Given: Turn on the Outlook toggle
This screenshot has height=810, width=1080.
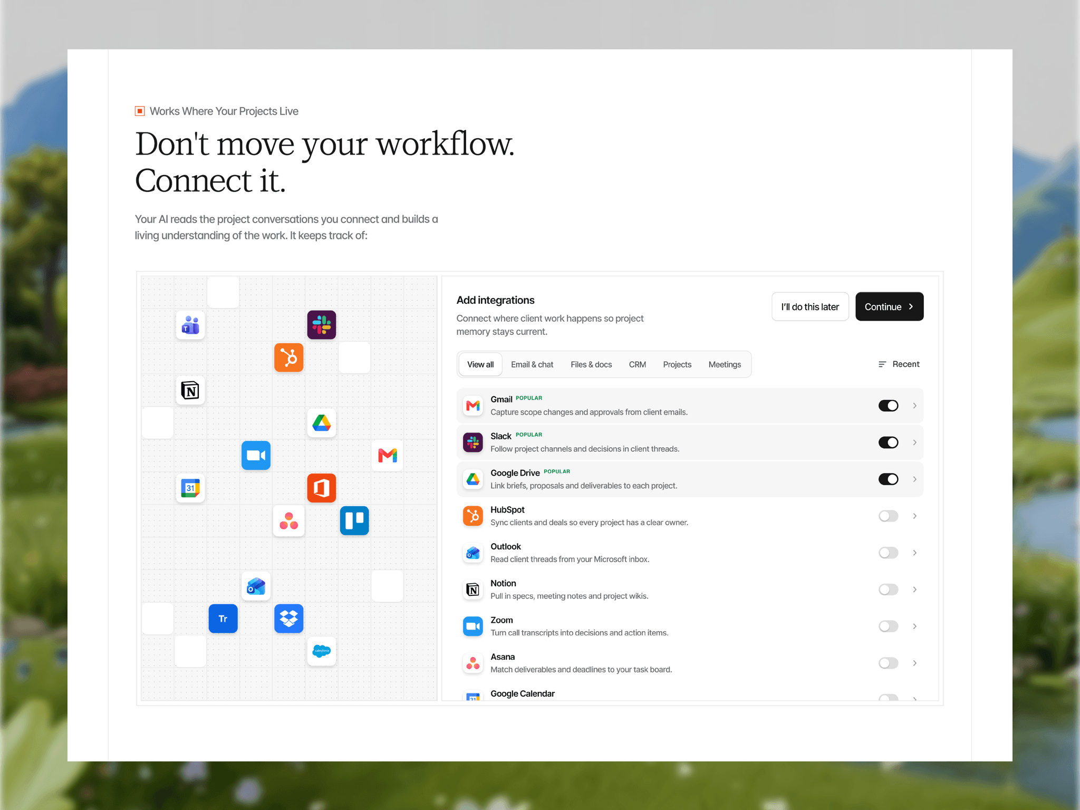Looking at the screenshot, I should (889, 553).
